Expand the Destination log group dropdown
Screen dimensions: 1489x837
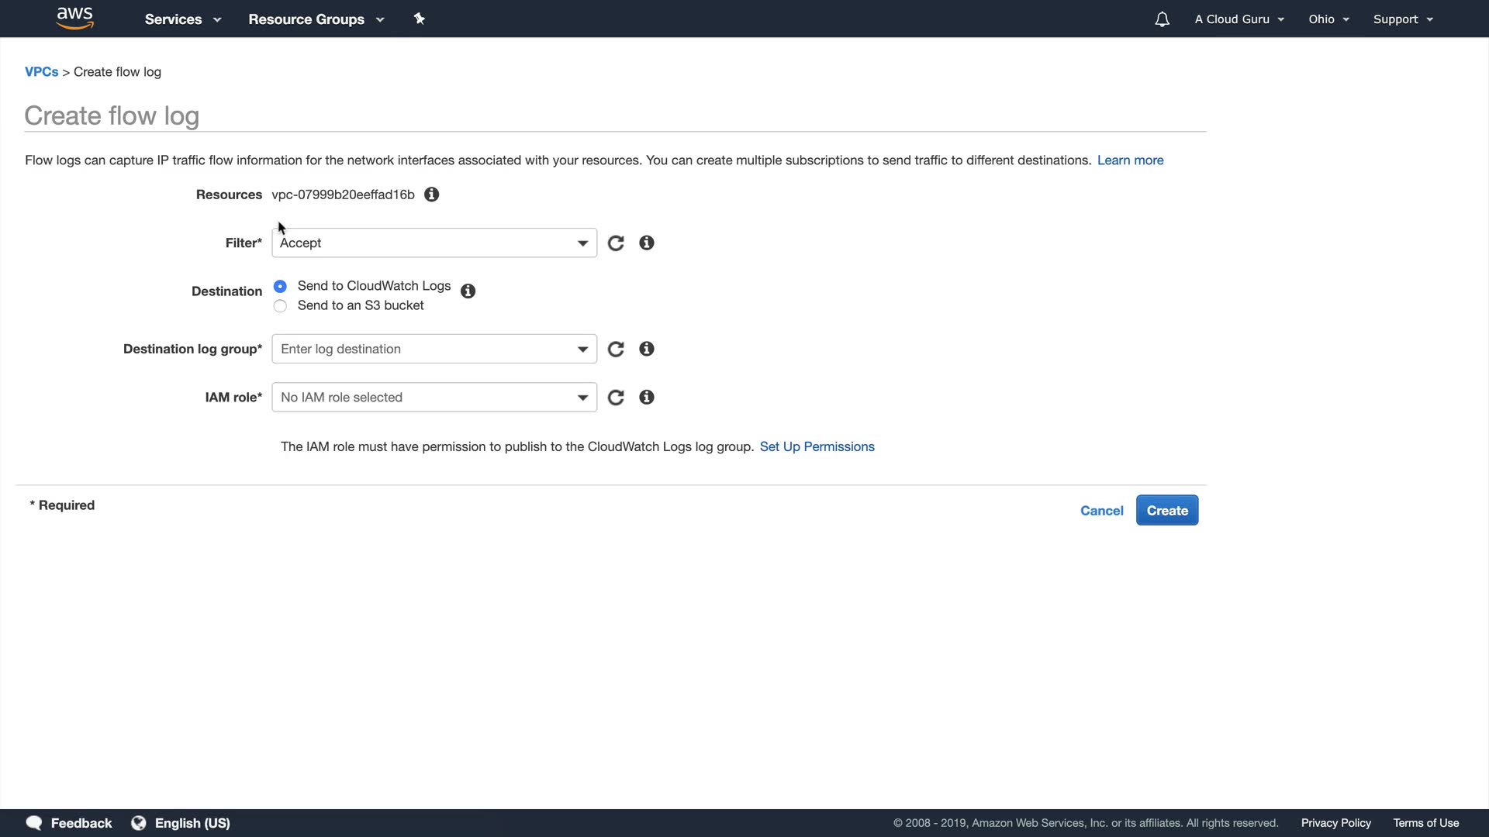point(434,350)
